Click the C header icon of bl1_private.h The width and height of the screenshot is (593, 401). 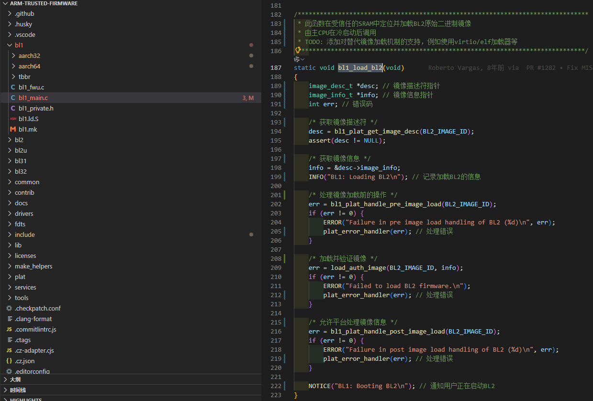point(13,108)
